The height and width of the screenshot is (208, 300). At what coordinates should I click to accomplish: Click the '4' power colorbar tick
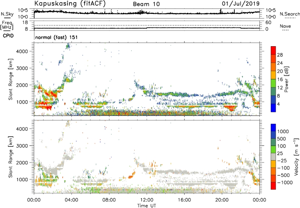pos(278,104)
